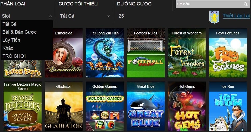The width and height of the screenshot is (251, 132).
Task: Open the Golden Games slot tile
Action: click(x=105, y=106)
